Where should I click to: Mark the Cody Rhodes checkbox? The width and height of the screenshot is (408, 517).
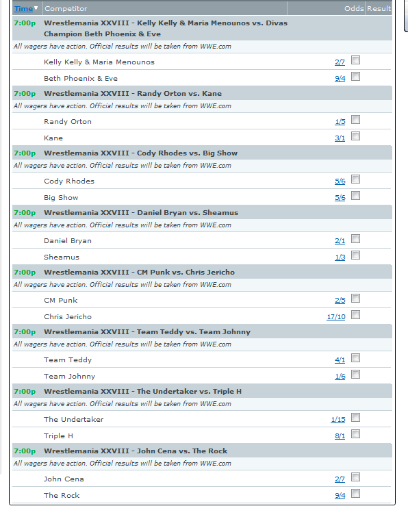point(355,179)
